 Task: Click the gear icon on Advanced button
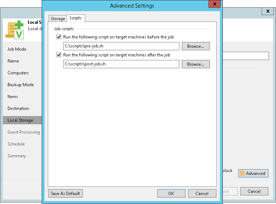[242, 173]
